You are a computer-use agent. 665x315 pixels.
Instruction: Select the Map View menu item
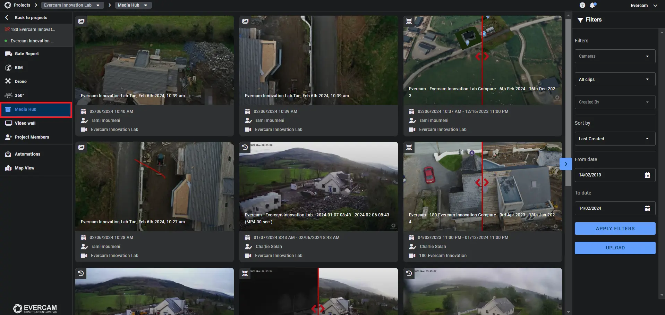(36, 168)
